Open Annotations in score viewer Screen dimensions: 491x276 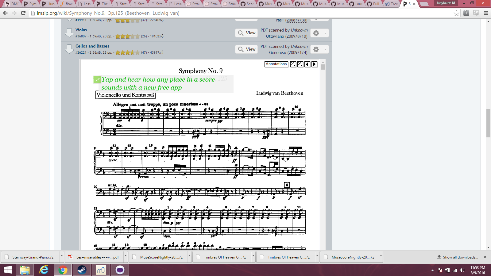[x=276, y=64]
